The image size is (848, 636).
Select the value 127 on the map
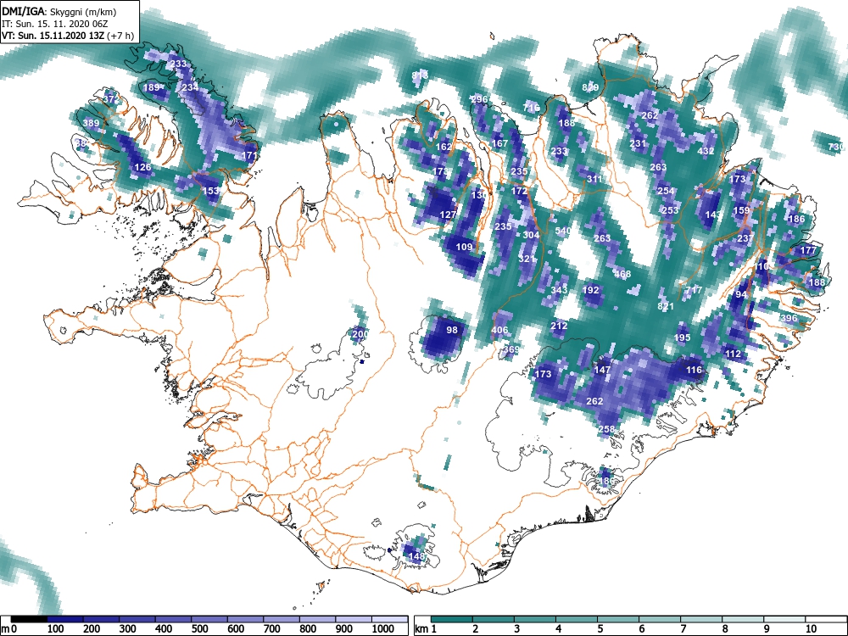pyautogui.click(x=448, y=215)
